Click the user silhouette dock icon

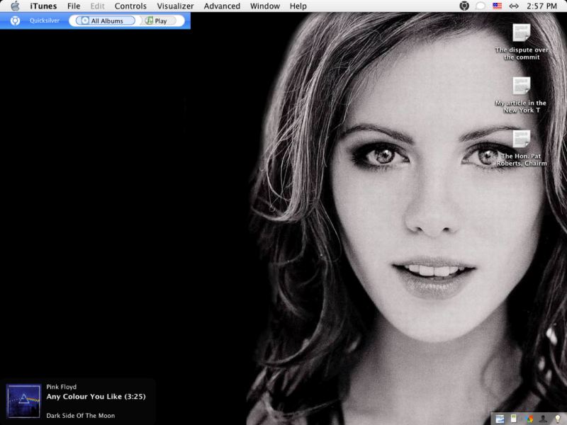coord(544,418)
